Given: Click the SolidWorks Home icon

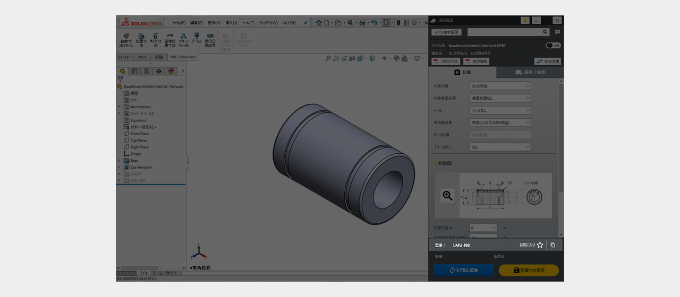Looking at the screenshot, I should point(319,23).
